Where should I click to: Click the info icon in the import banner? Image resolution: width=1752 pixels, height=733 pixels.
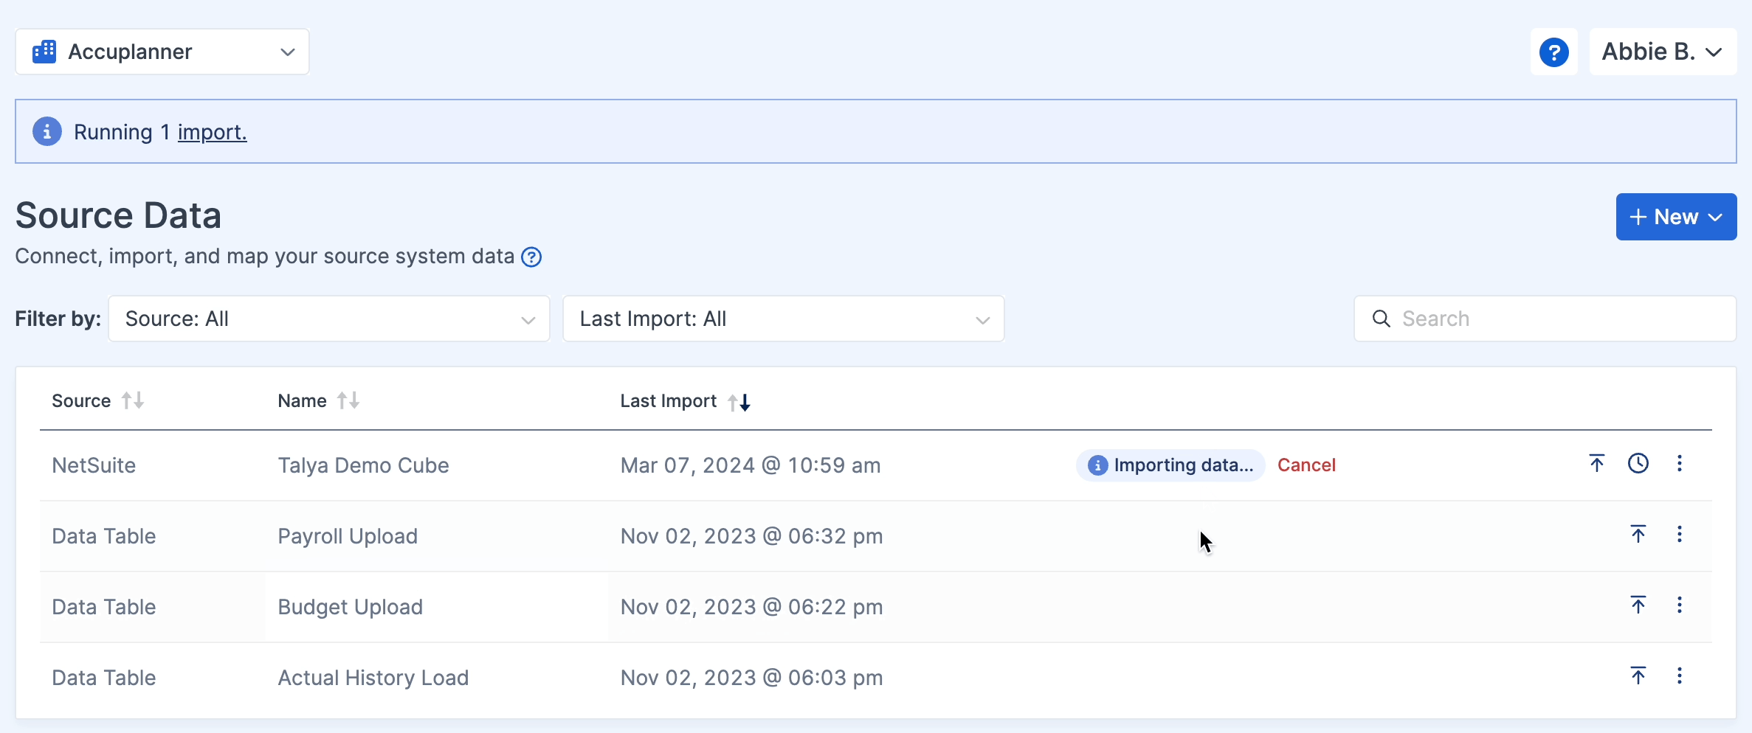tap(46, 131)
